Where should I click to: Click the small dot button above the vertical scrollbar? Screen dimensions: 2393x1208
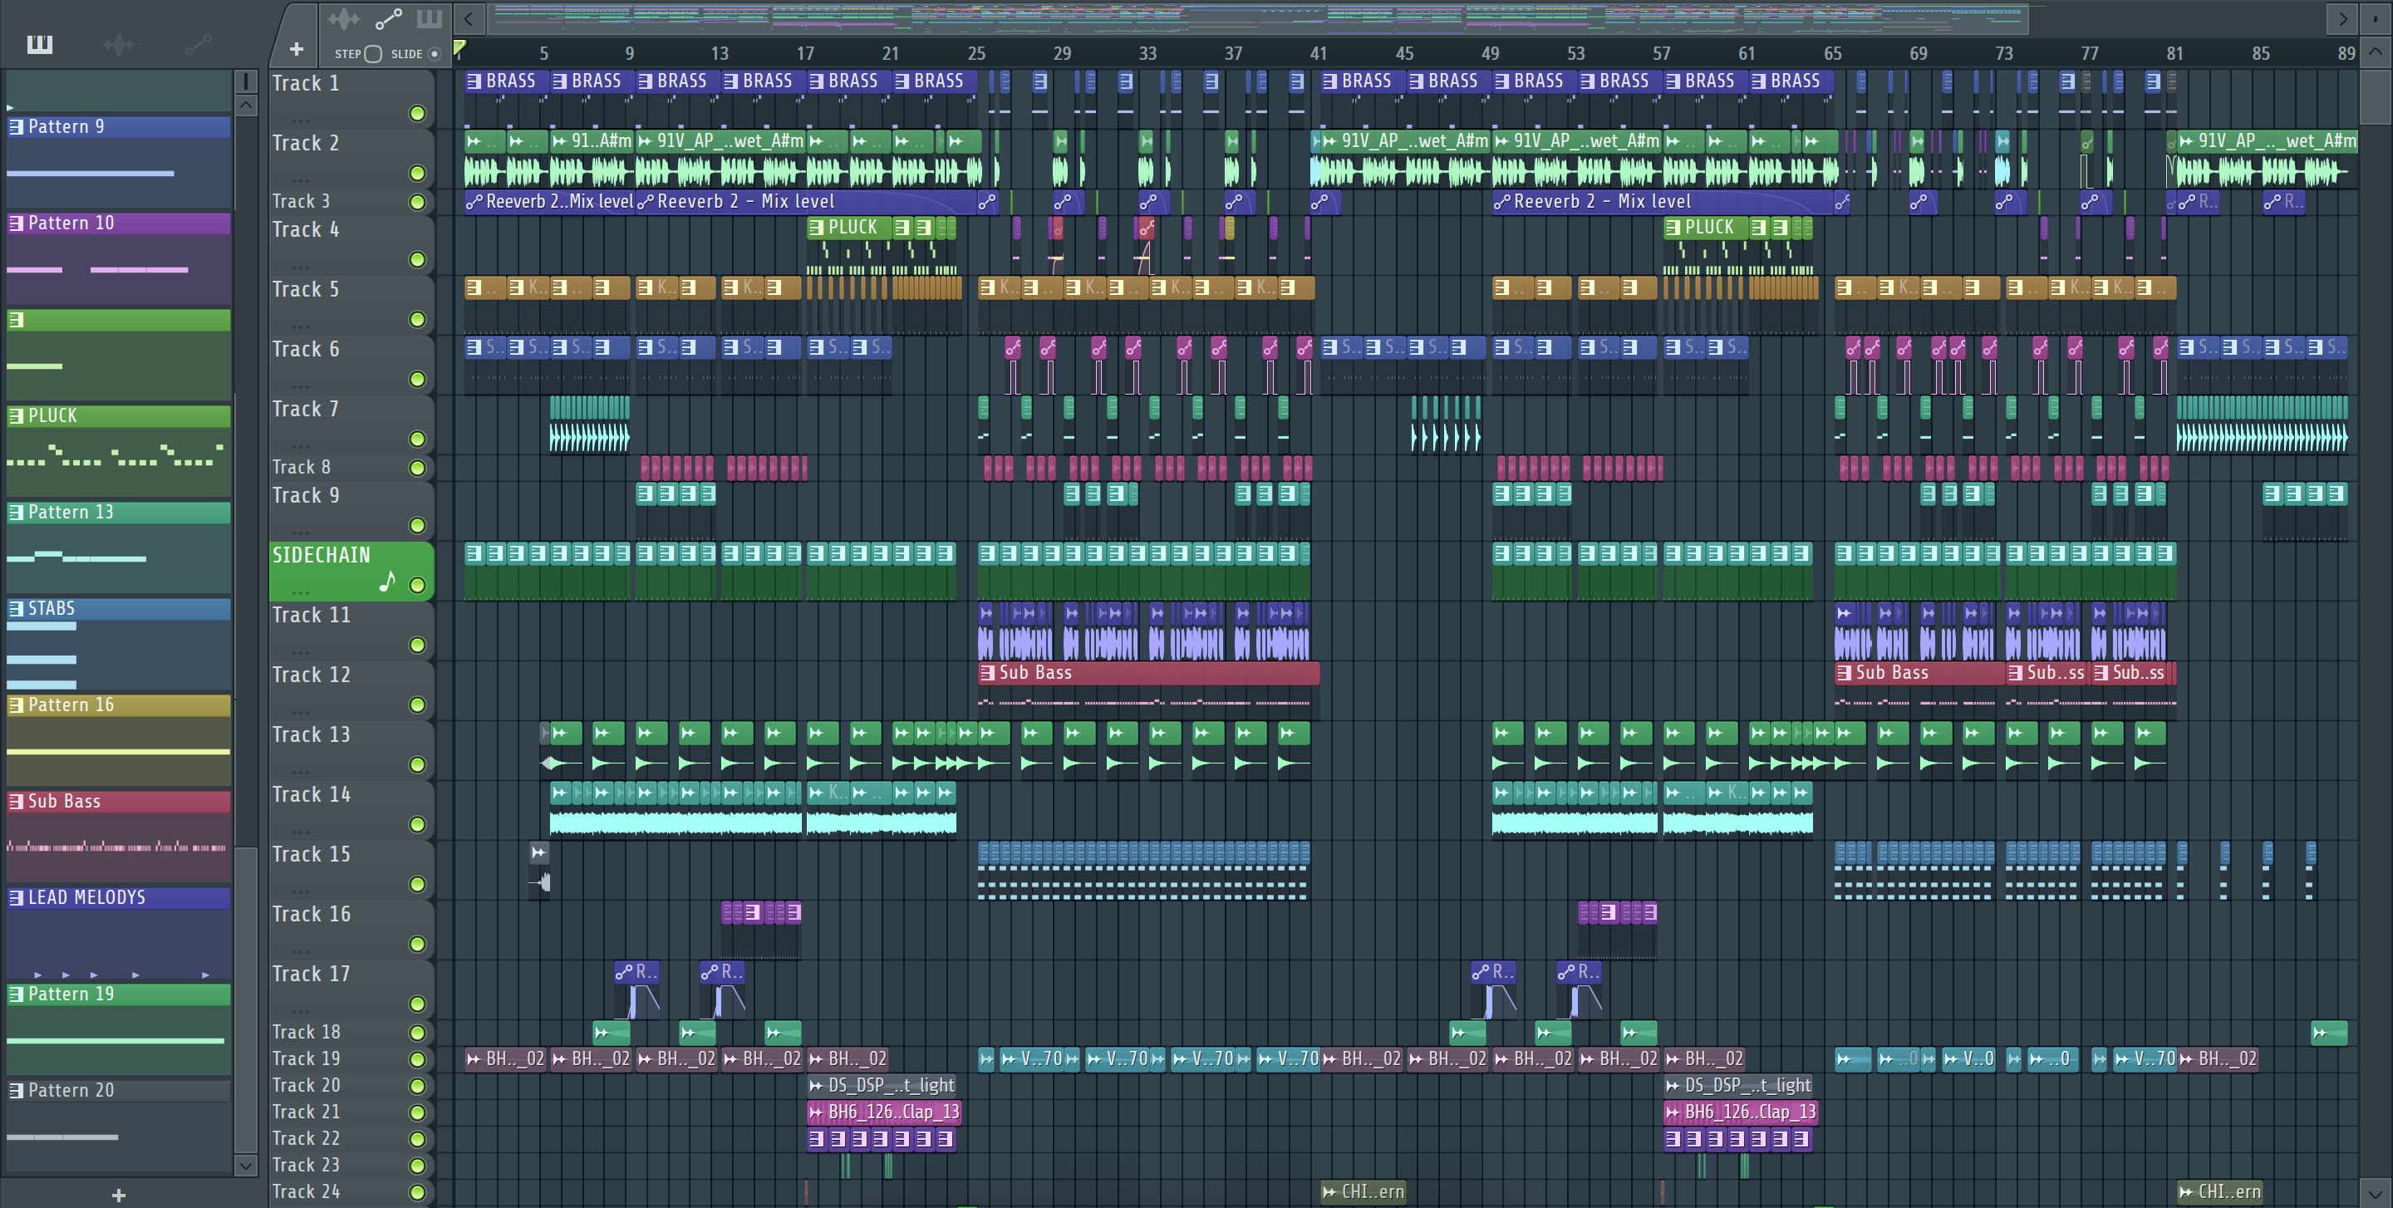click(x=2376, y=18)
